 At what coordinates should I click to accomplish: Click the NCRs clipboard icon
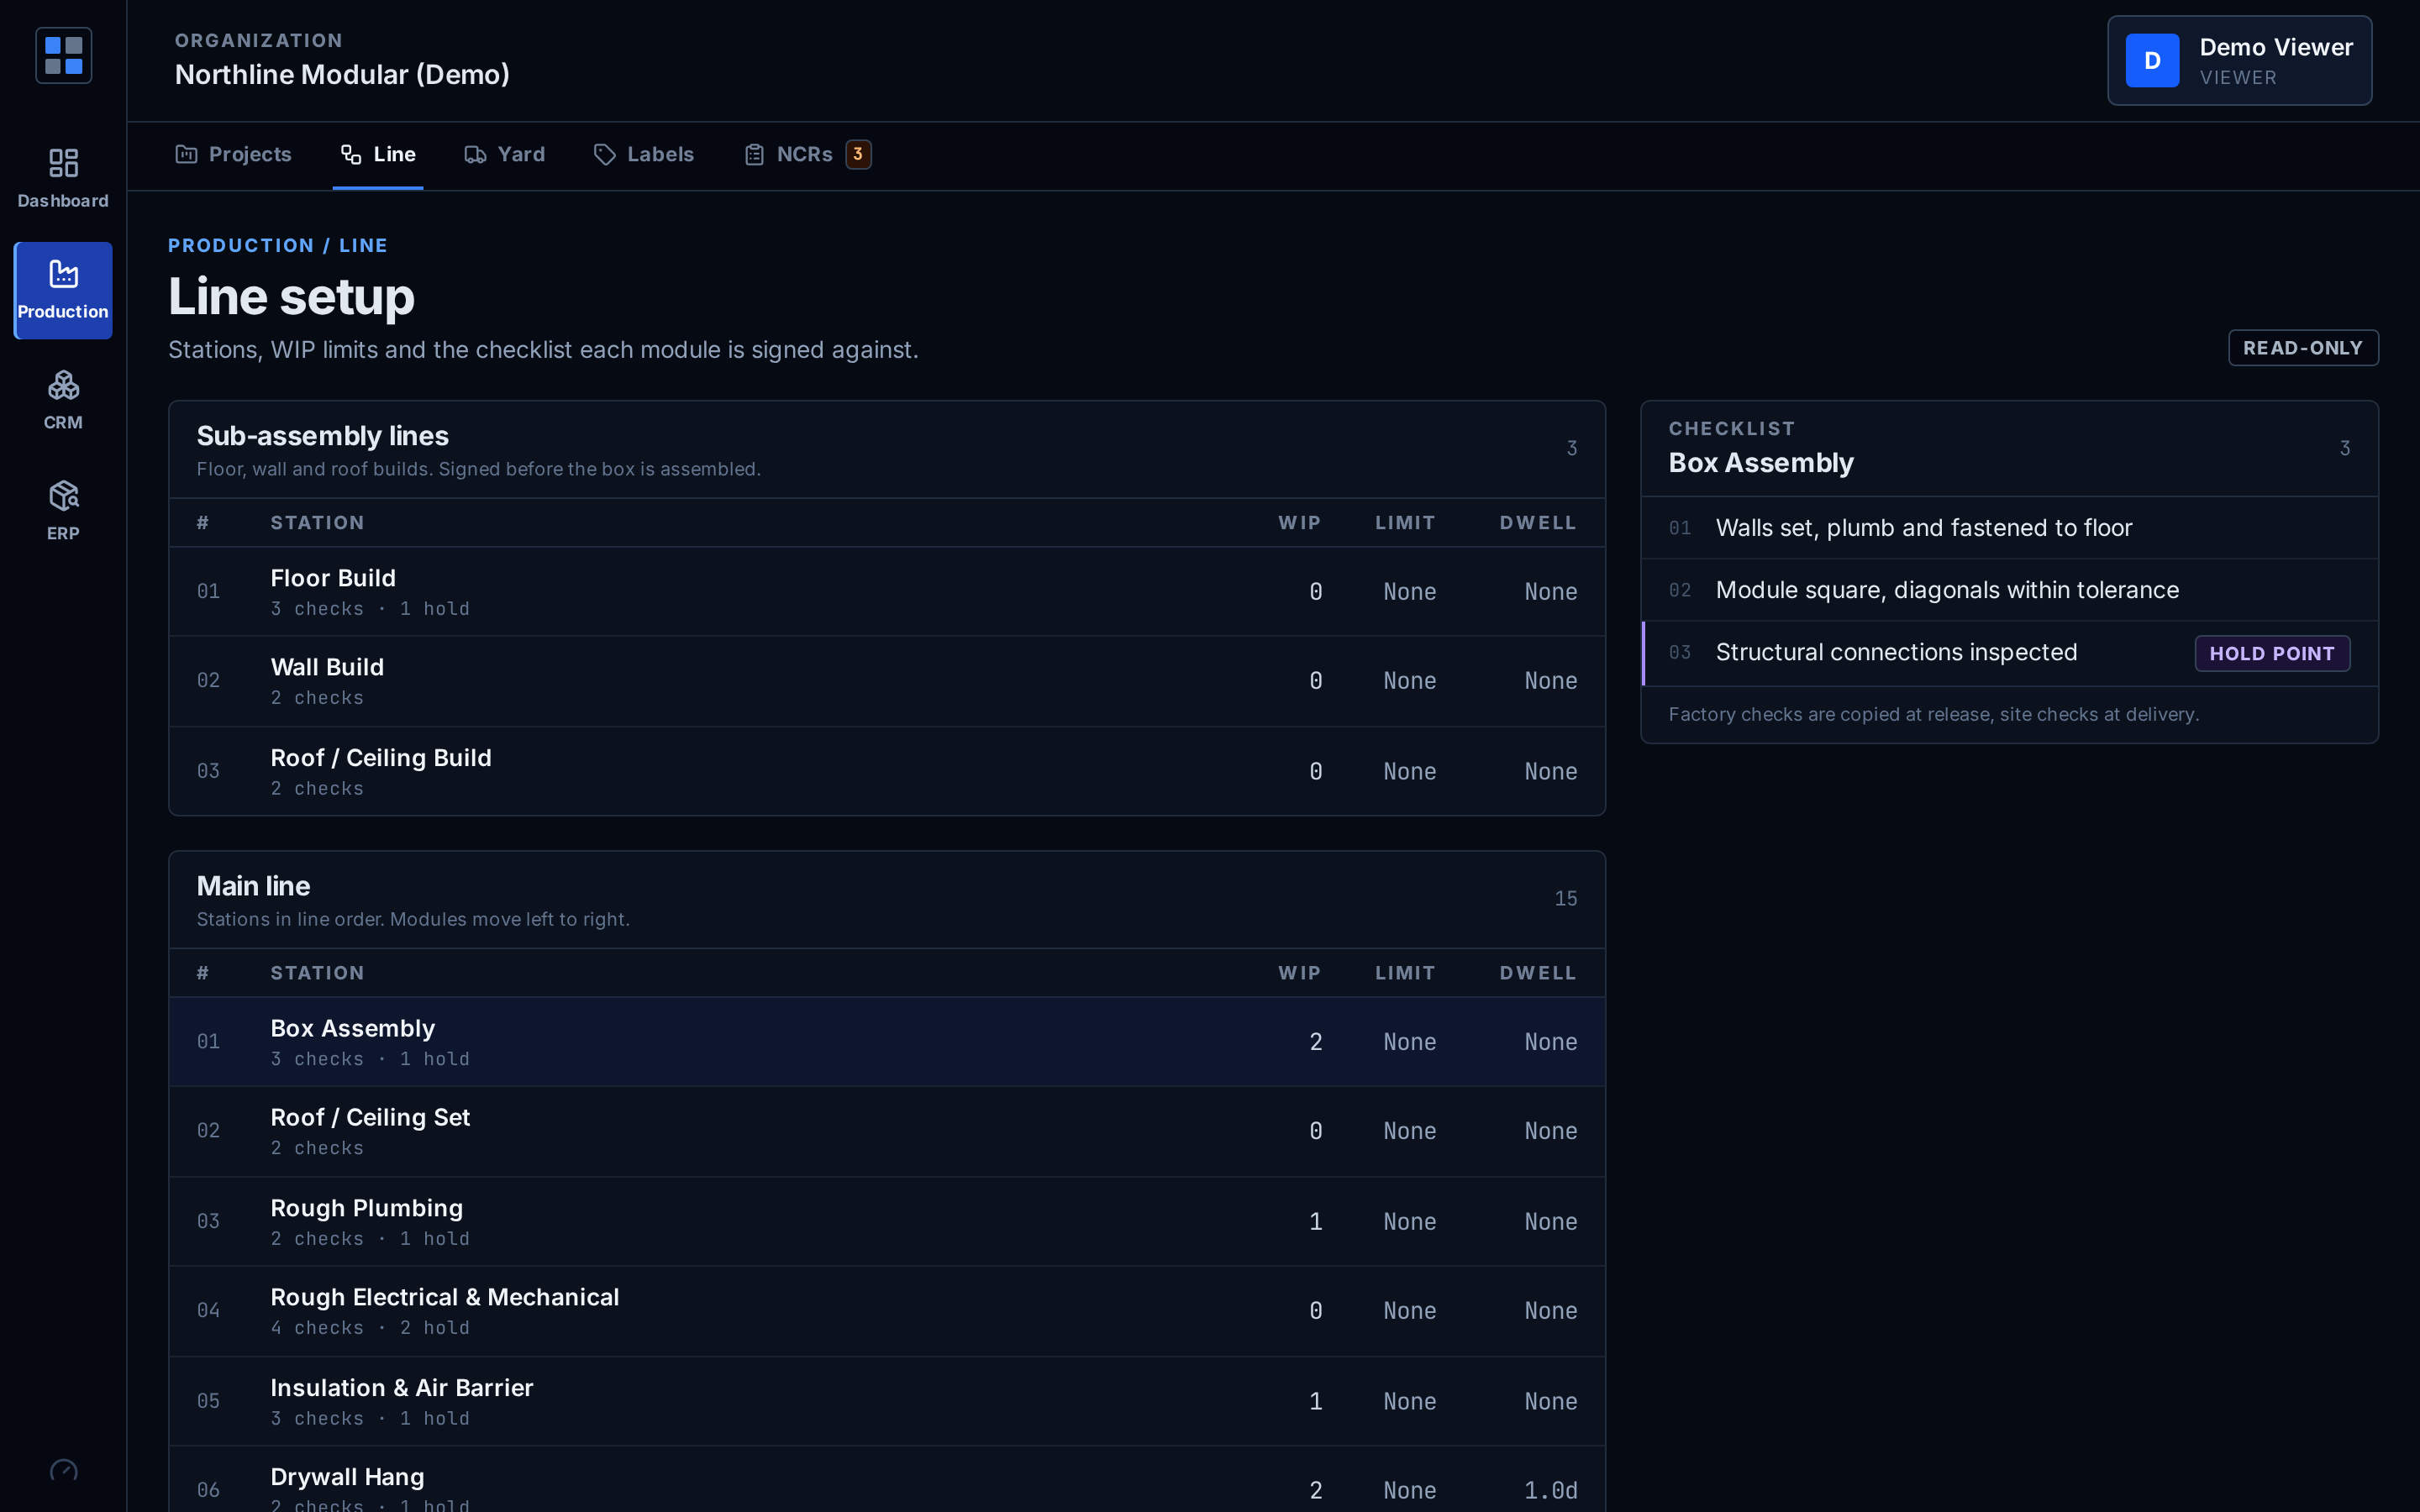click(754, 154)
